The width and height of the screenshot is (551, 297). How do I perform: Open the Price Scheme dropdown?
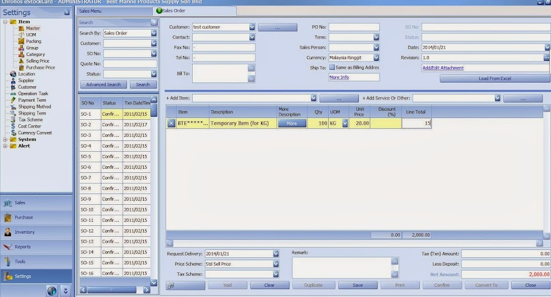276,264
